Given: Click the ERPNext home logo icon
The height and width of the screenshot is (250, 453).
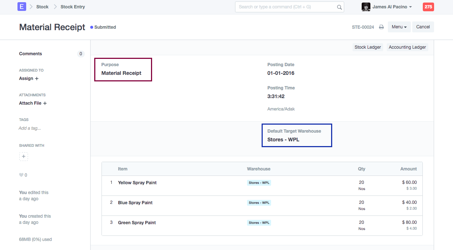Looking at the screenshot, I should [22, 7].
